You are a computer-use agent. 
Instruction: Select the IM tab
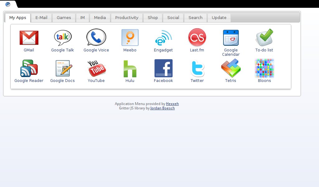[82, 18]
